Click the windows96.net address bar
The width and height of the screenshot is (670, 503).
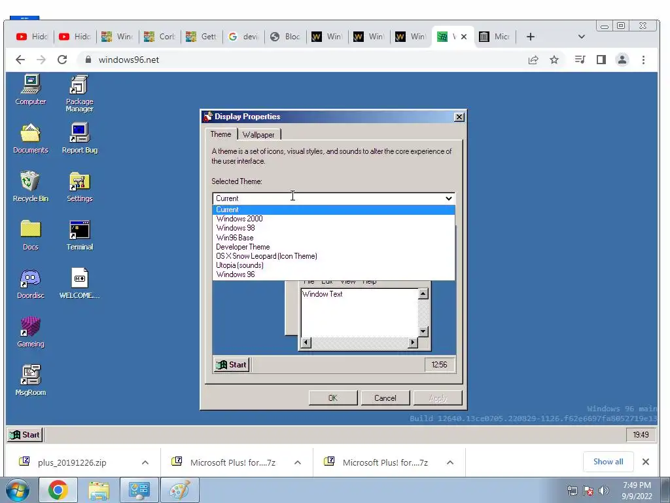pyautogui.click(x=299, y=60)
